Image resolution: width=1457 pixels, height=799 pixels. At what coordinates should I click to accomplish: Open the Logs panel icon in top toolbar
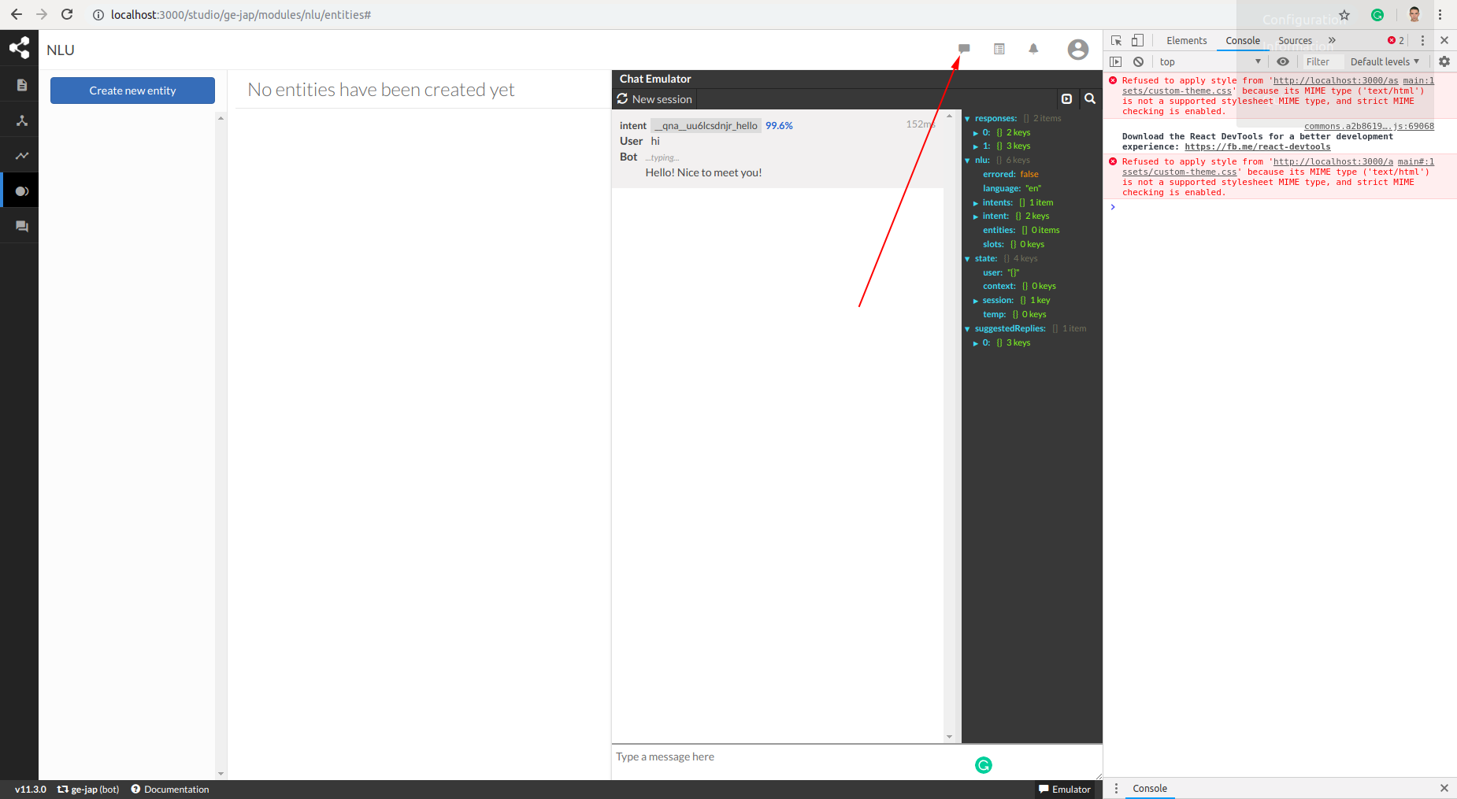pyautogui.click(x=999, y=49)
